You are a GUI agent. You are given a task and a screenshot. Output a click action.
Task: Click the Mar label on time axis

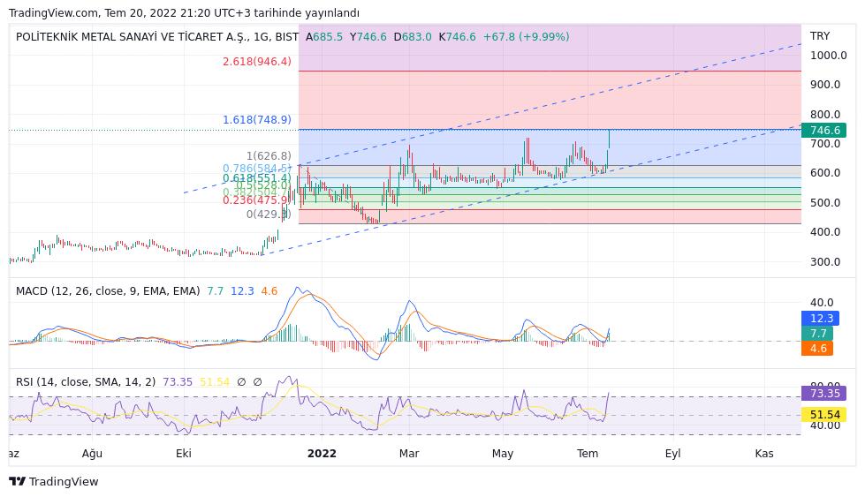pos(409,454)
